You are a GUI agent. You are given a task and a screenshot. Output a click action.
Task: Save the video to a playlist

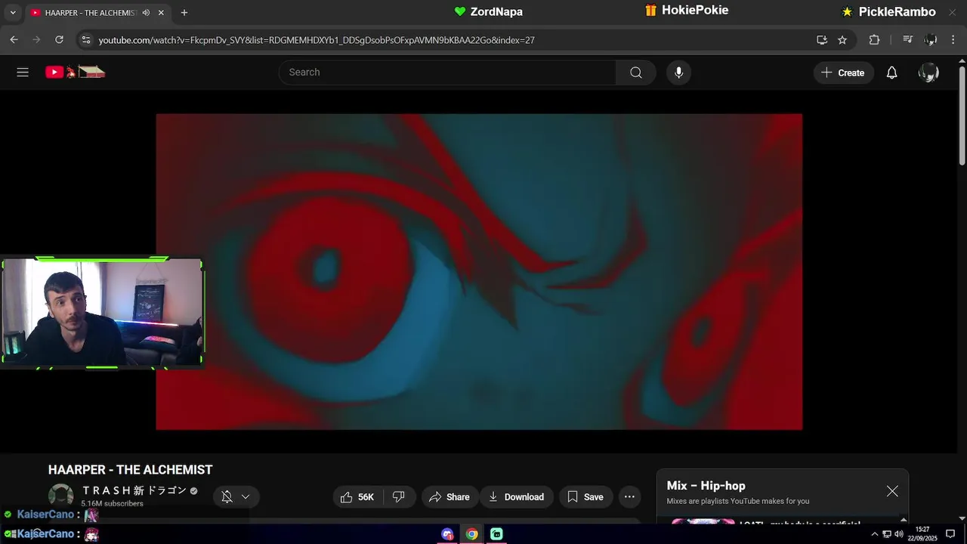click(585, 496)
